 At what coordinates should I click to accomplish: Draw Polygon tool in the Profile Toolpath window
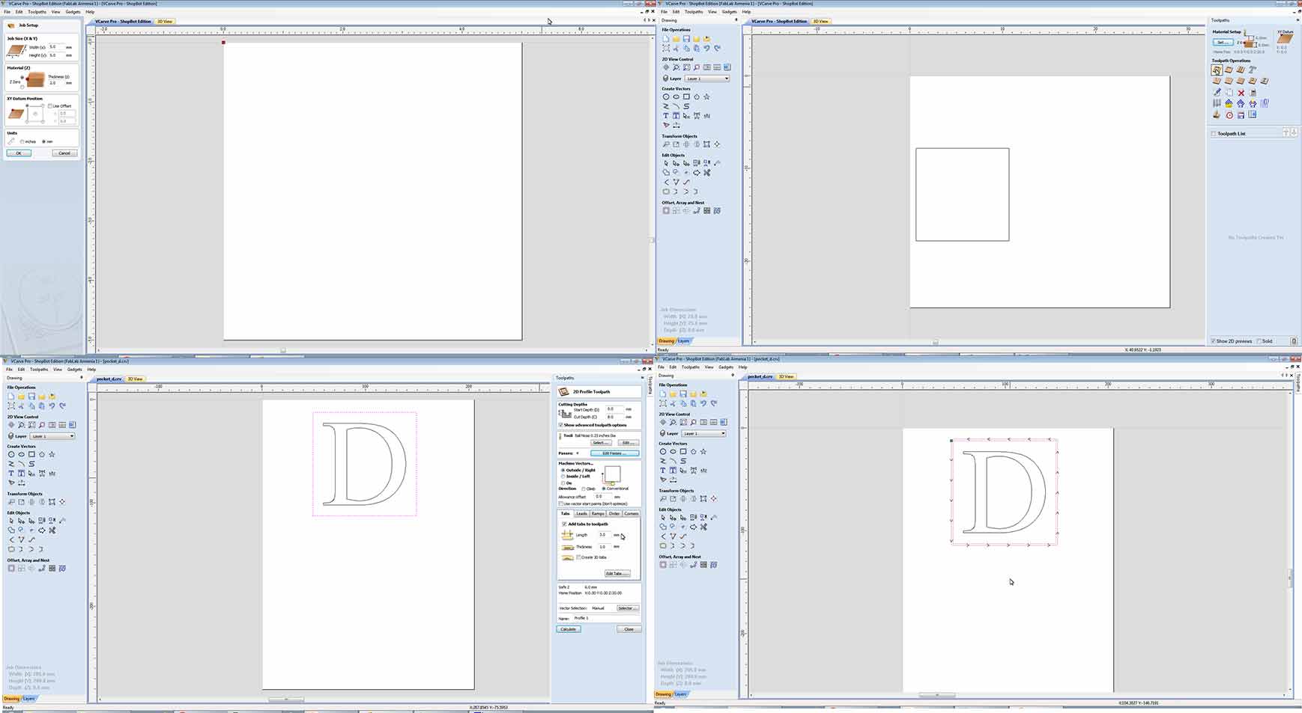pyautogui.click(x=42, y=454)
